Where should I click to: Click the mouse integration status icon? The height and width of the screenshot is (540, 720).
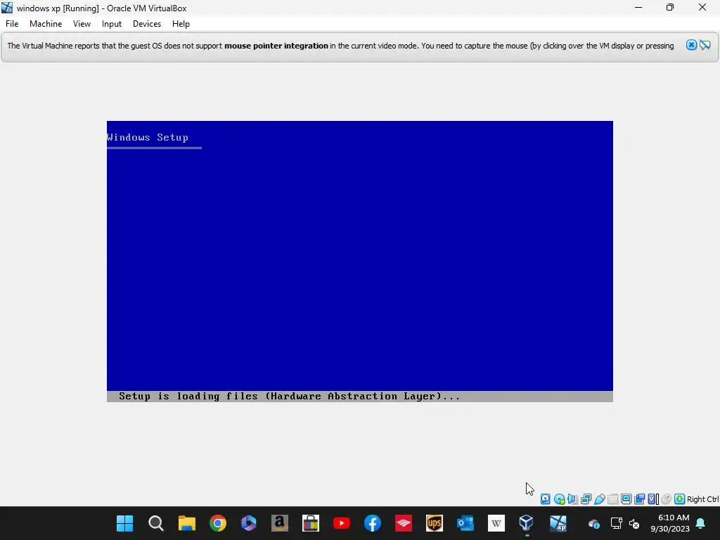tap(667, 499)
